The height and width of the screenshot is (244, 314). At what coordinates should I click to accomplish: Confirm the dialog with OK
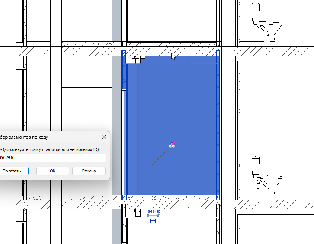click(x=53, y=171)
